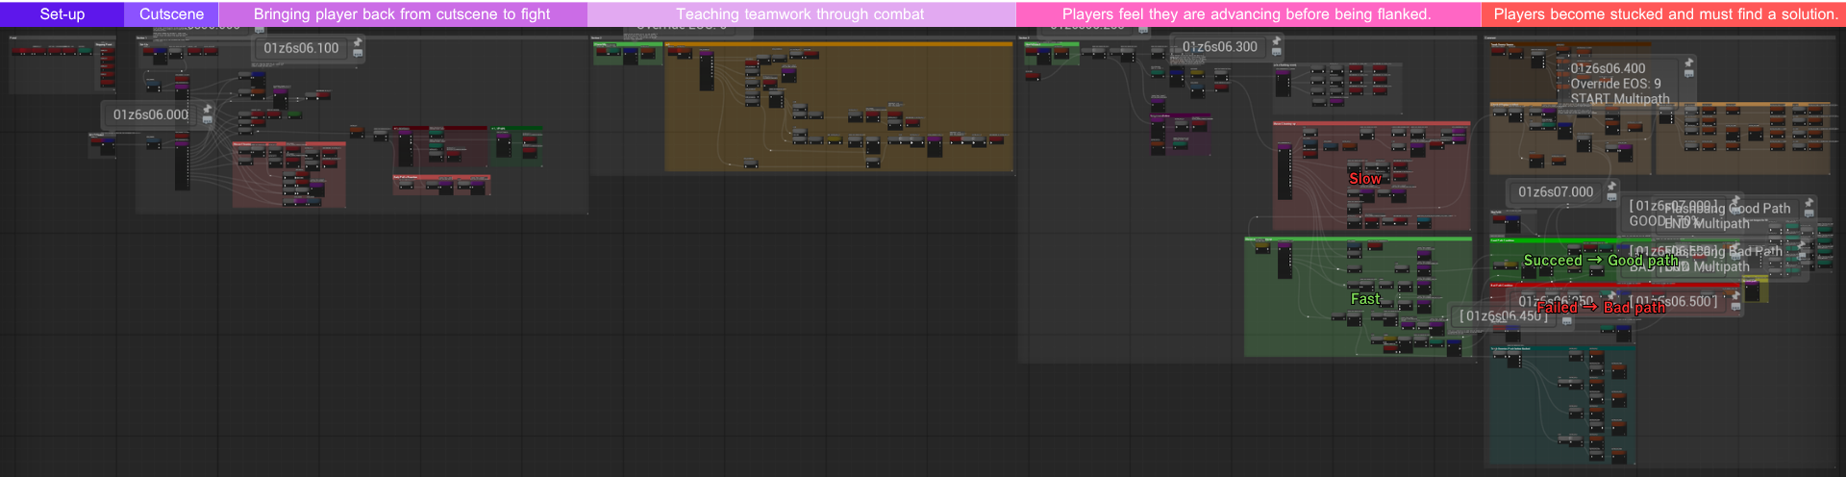Image resolution: width=1846 pixels, height=477 pixels.
Task: Pin the 01z6s06.300 comment bubble
Action: [1277, 41]
